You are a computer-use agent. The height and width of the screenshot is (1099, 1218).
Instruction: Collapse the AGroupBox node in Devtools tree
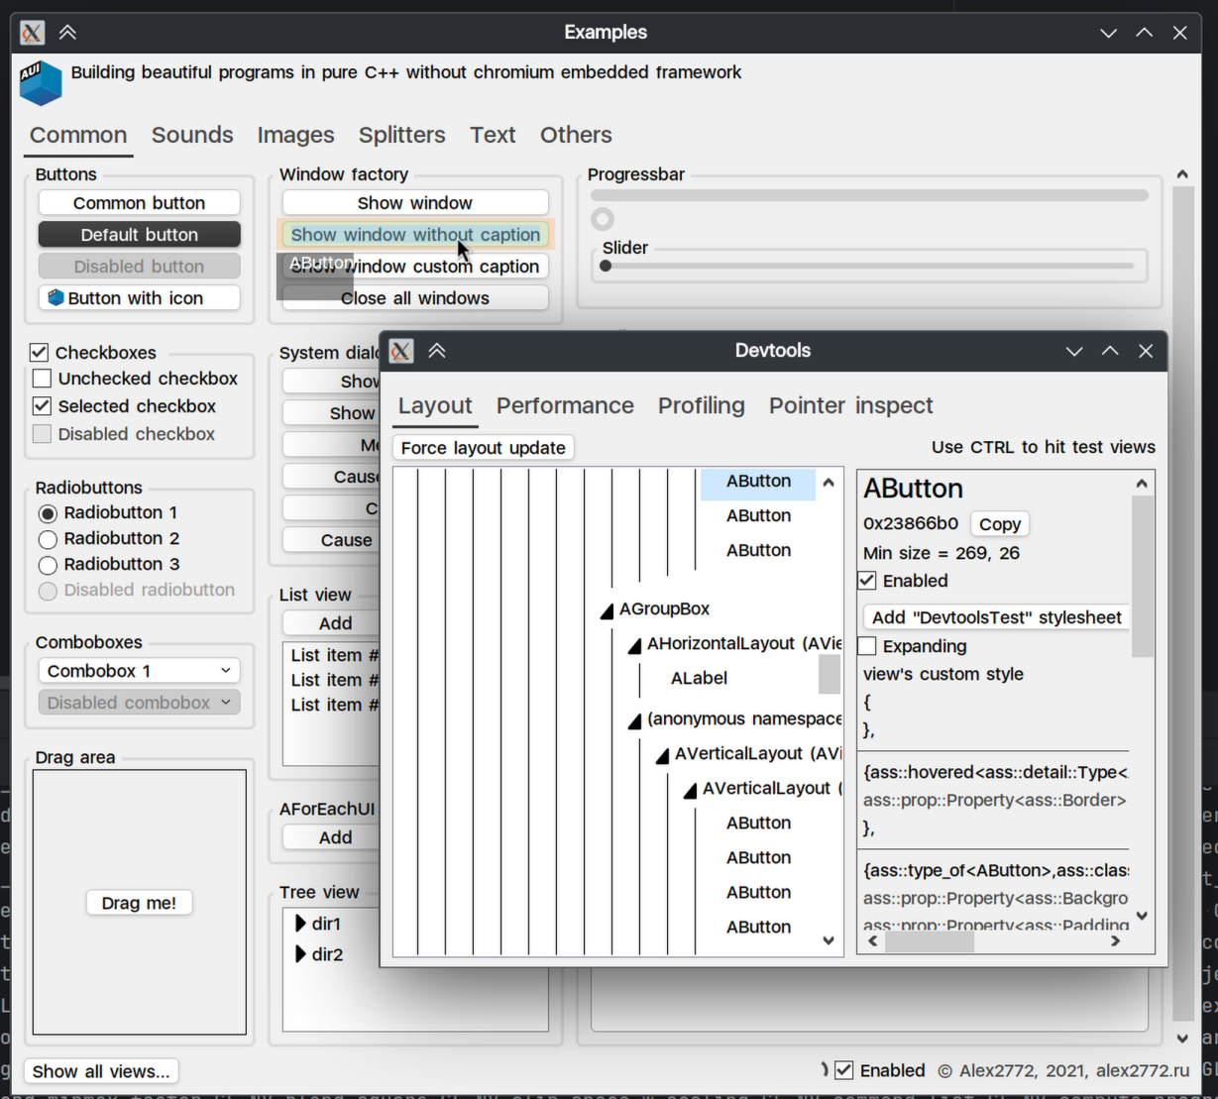(x=607, y=611)
